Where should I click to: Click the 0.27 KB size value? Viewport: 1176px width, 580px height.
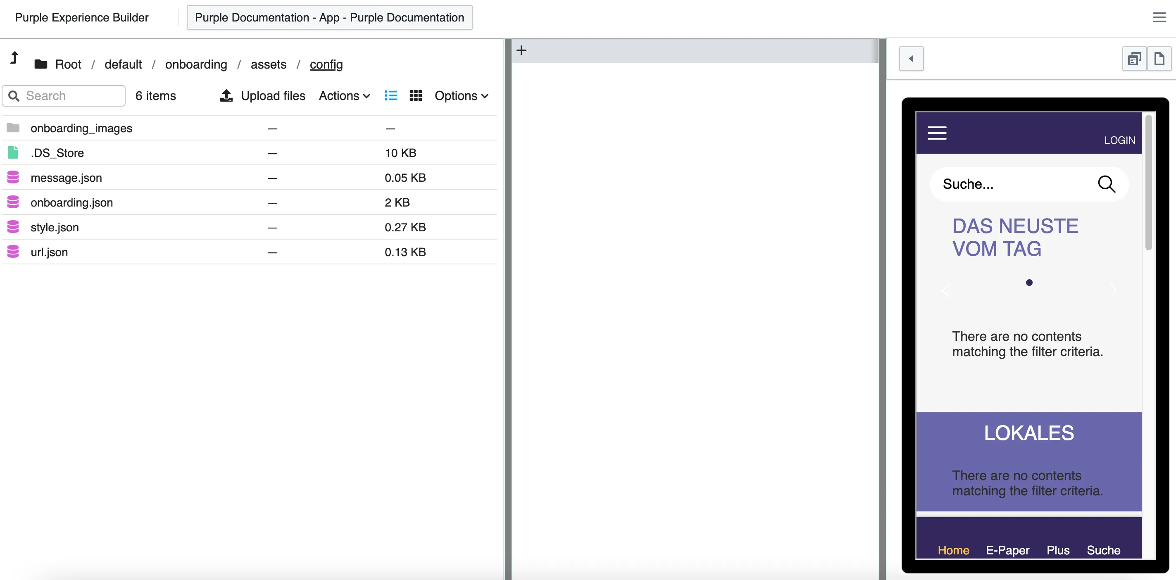(405, 227)
